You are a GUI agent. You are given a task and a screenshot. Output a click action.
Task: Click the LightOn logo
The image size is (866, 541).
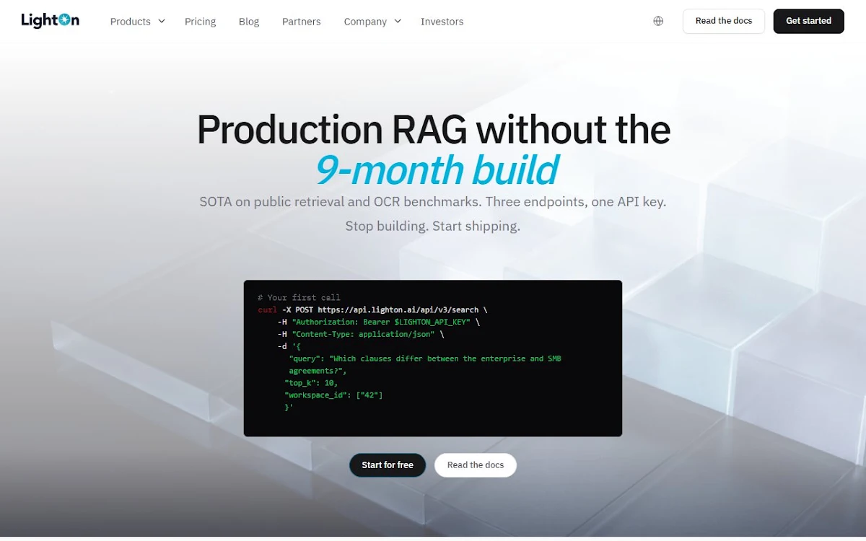coord(51,21)
